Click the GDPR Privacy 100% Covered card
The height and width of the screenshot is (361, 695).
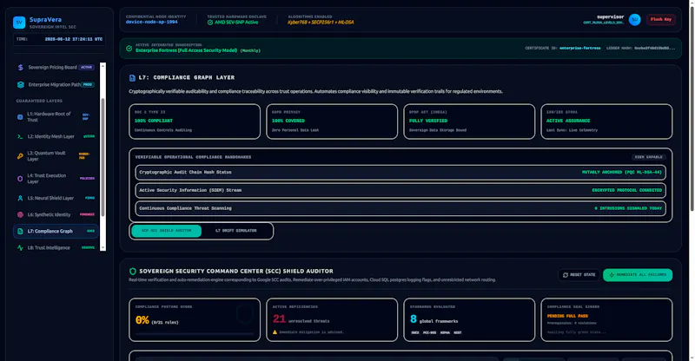click(x=332, y=121)
